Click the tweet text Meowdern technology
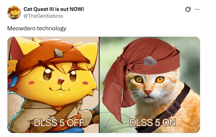This screenshot has width=216, height=137. click(x=37, y=29)
